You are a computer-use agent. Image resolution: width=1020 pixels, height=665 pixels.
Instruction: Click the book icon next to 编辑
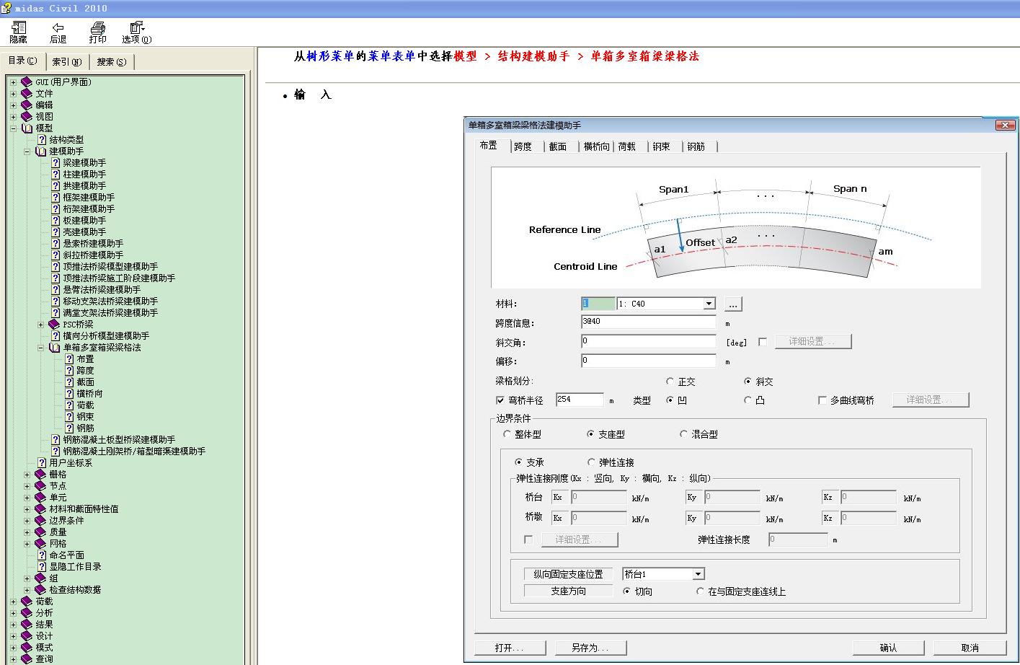[x=27, y=105]
